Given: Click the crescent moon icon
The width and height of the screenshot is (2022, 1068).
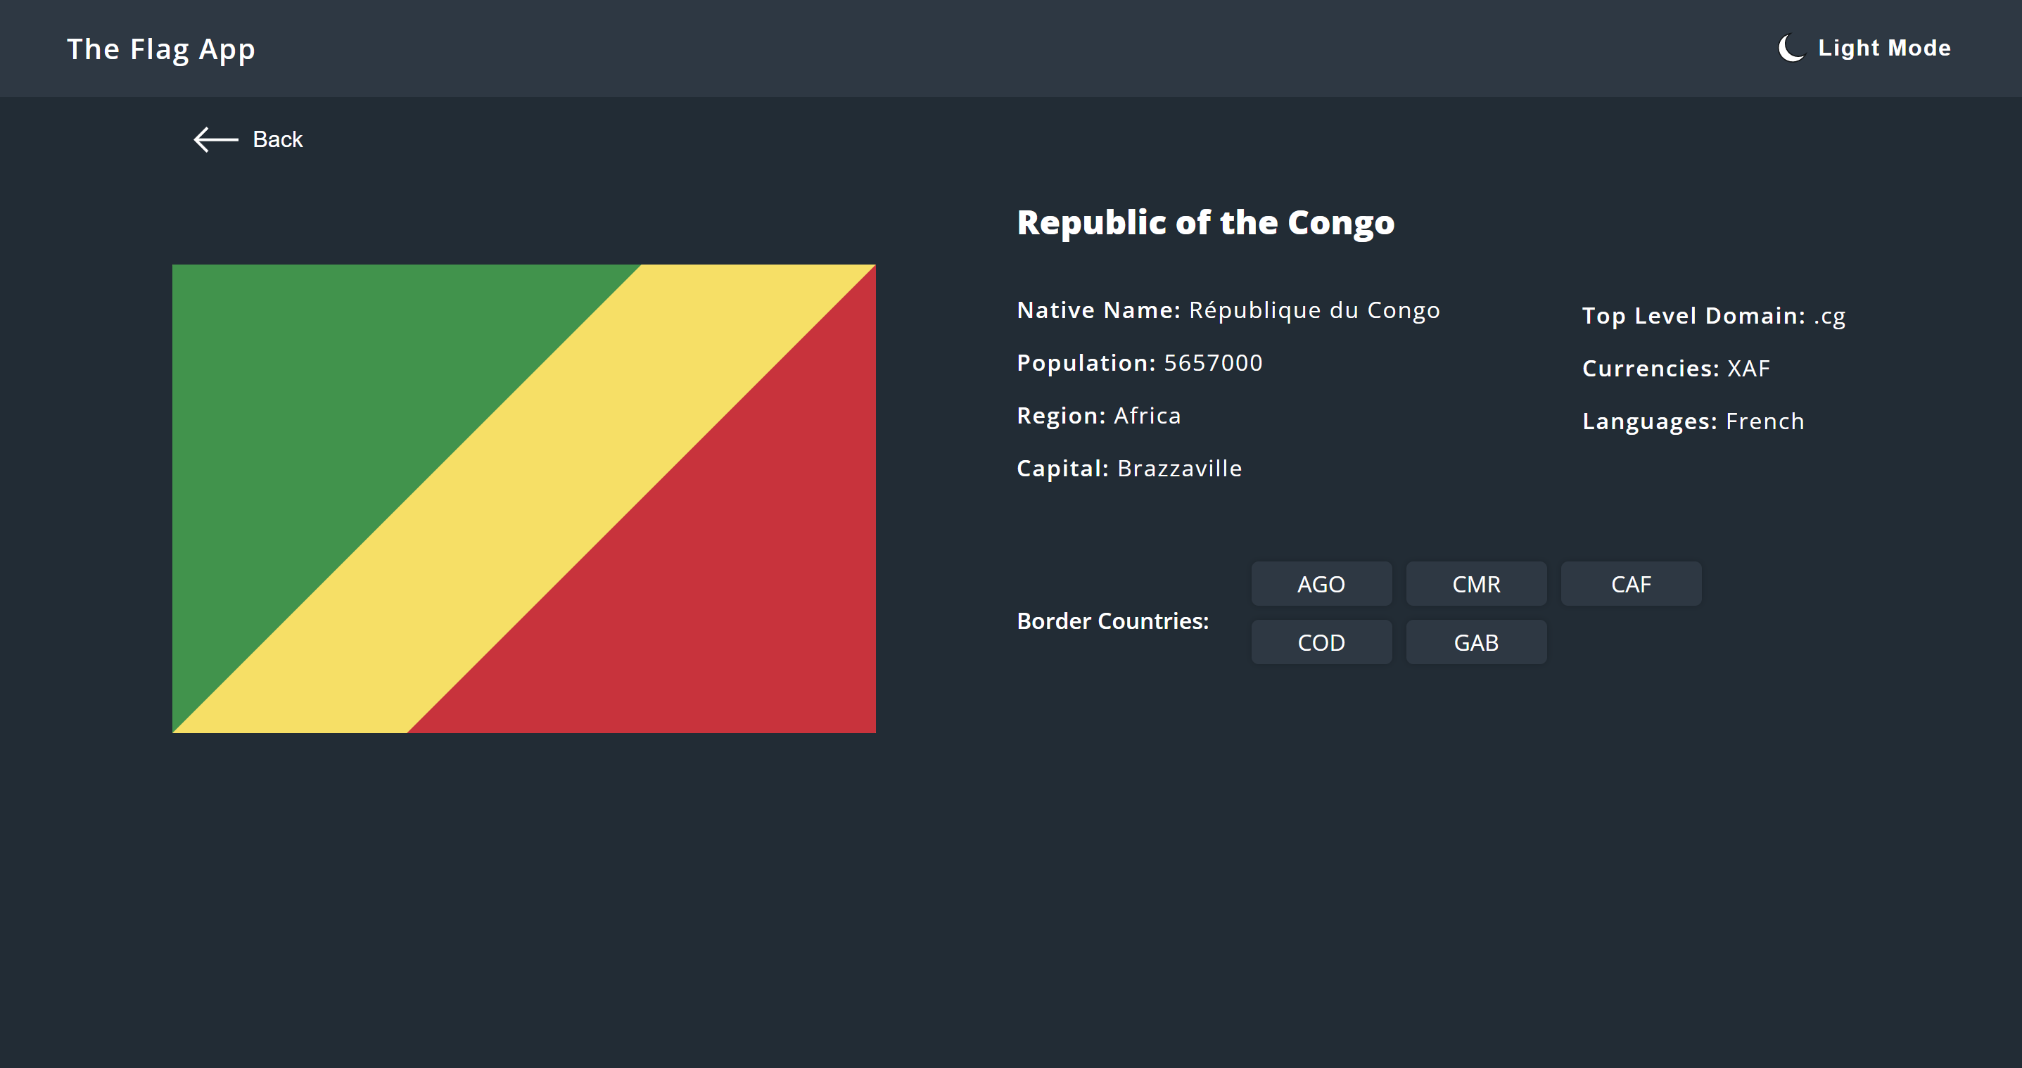Looking at the screenshot, I should pyautogui.click(x=1791, y=48).
